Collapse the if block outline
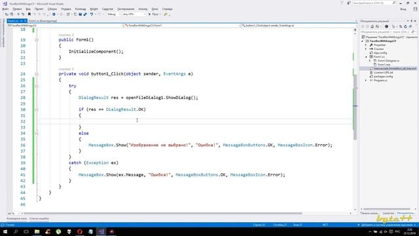 click(37, 109)
